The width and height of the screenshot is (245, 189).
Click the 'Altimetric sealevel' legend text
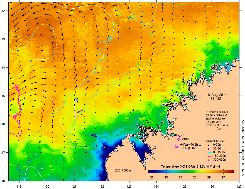(217, 112)
